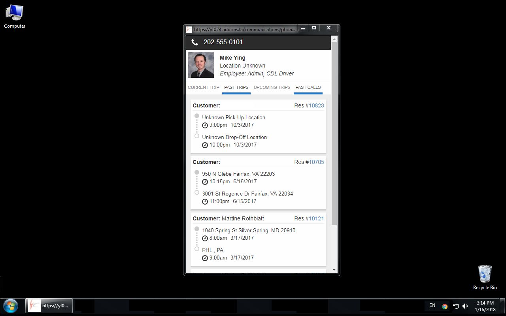
Task: Click the speaker volume icon in the tray
Action: pyautogui.click(x=465, y=306)
